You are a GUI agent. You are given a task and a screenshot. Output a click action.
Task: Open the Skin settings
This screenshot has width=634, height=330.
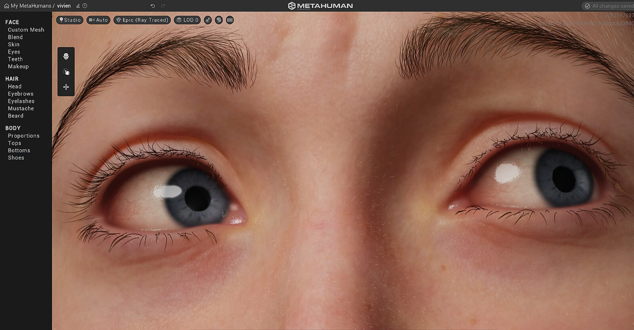(x=14, y=44)
